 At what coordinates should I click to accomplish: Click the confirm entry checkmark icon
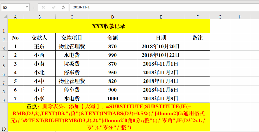tap(53, 7)
